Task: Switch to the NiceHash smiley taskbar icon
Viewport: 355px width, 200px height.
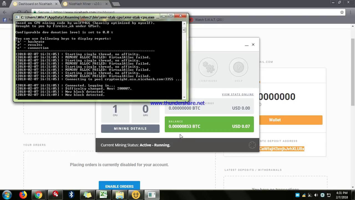Action: [136, 195]
